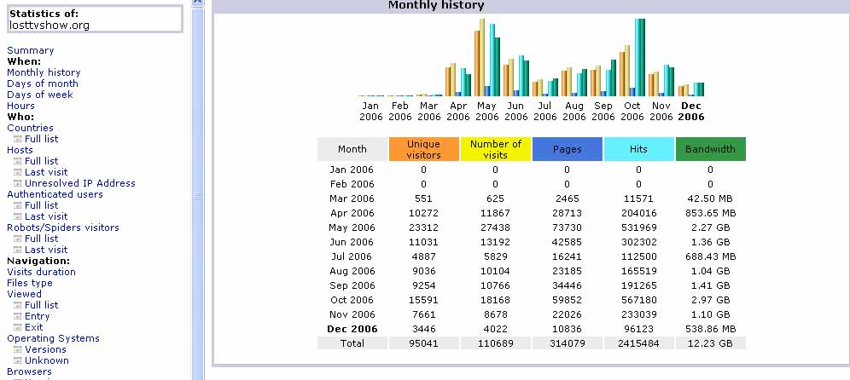Click the frame divider handle
This screenshot has width=850, height=380.
198,196
